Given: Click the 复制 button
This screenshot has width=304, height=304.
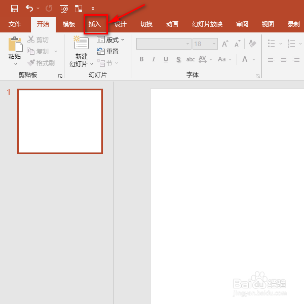Looking at the screenshot, I should click(38, 51).
